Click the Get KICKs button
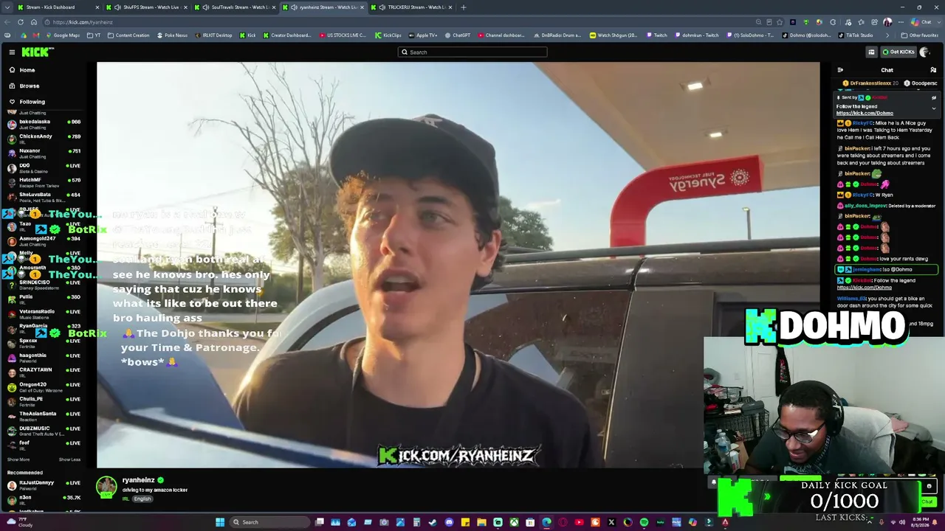This screenshot has height=531, width=945. coord(898,52)
